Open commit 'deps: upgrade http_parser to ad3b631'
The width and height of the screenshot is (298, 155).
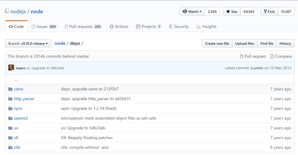[x=96, y=99]
